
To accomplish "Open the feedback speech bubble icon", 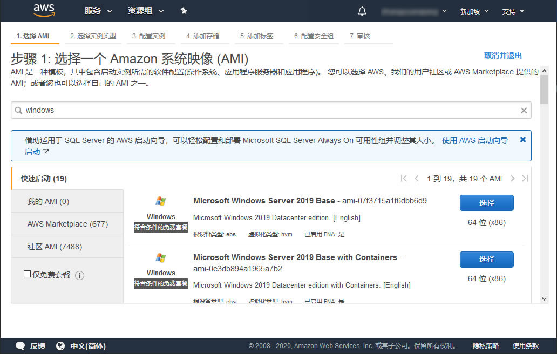I will (21, 346).
